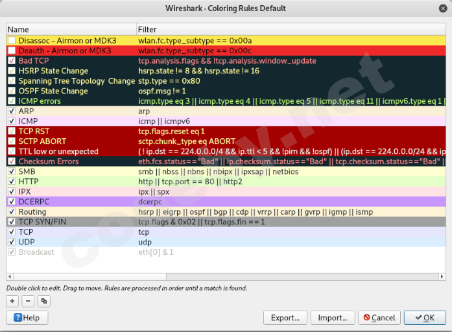Screen dimensions: 452x332
Task: Select the 'DCERPC' rule name
Action: pyautogui.click(x=34, y=202)
